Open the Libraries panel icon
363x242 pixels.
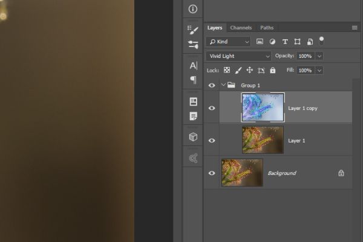[194, 158]
